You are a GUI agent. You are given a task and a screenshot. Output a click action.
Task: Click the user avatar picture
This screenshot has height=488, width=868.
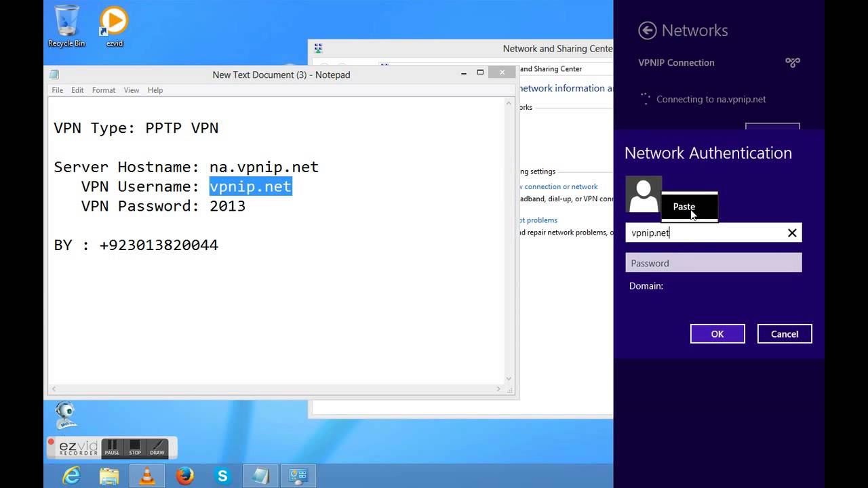click(644, 195)
